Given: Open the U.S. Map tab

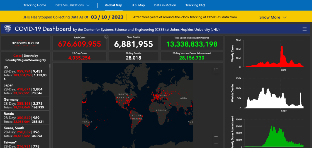Looking at the screenshot, I should pos(138,5).
